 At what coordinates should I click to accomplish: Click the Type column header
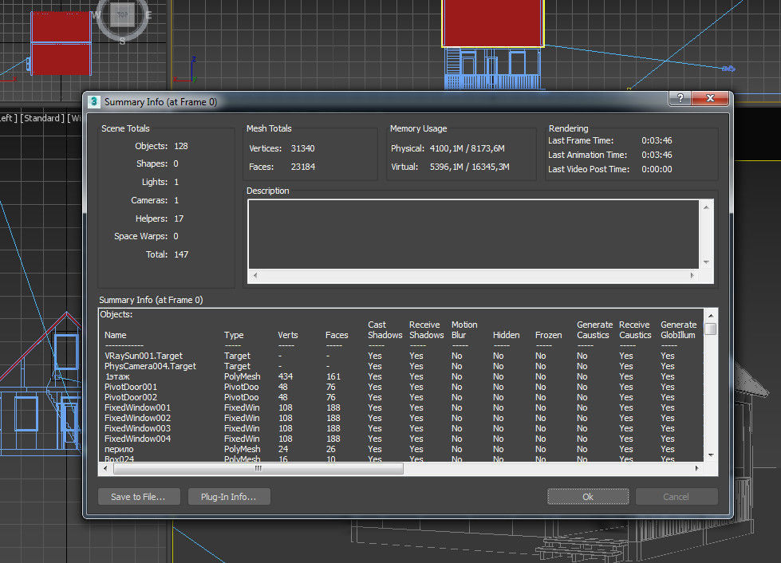point(234,335)
